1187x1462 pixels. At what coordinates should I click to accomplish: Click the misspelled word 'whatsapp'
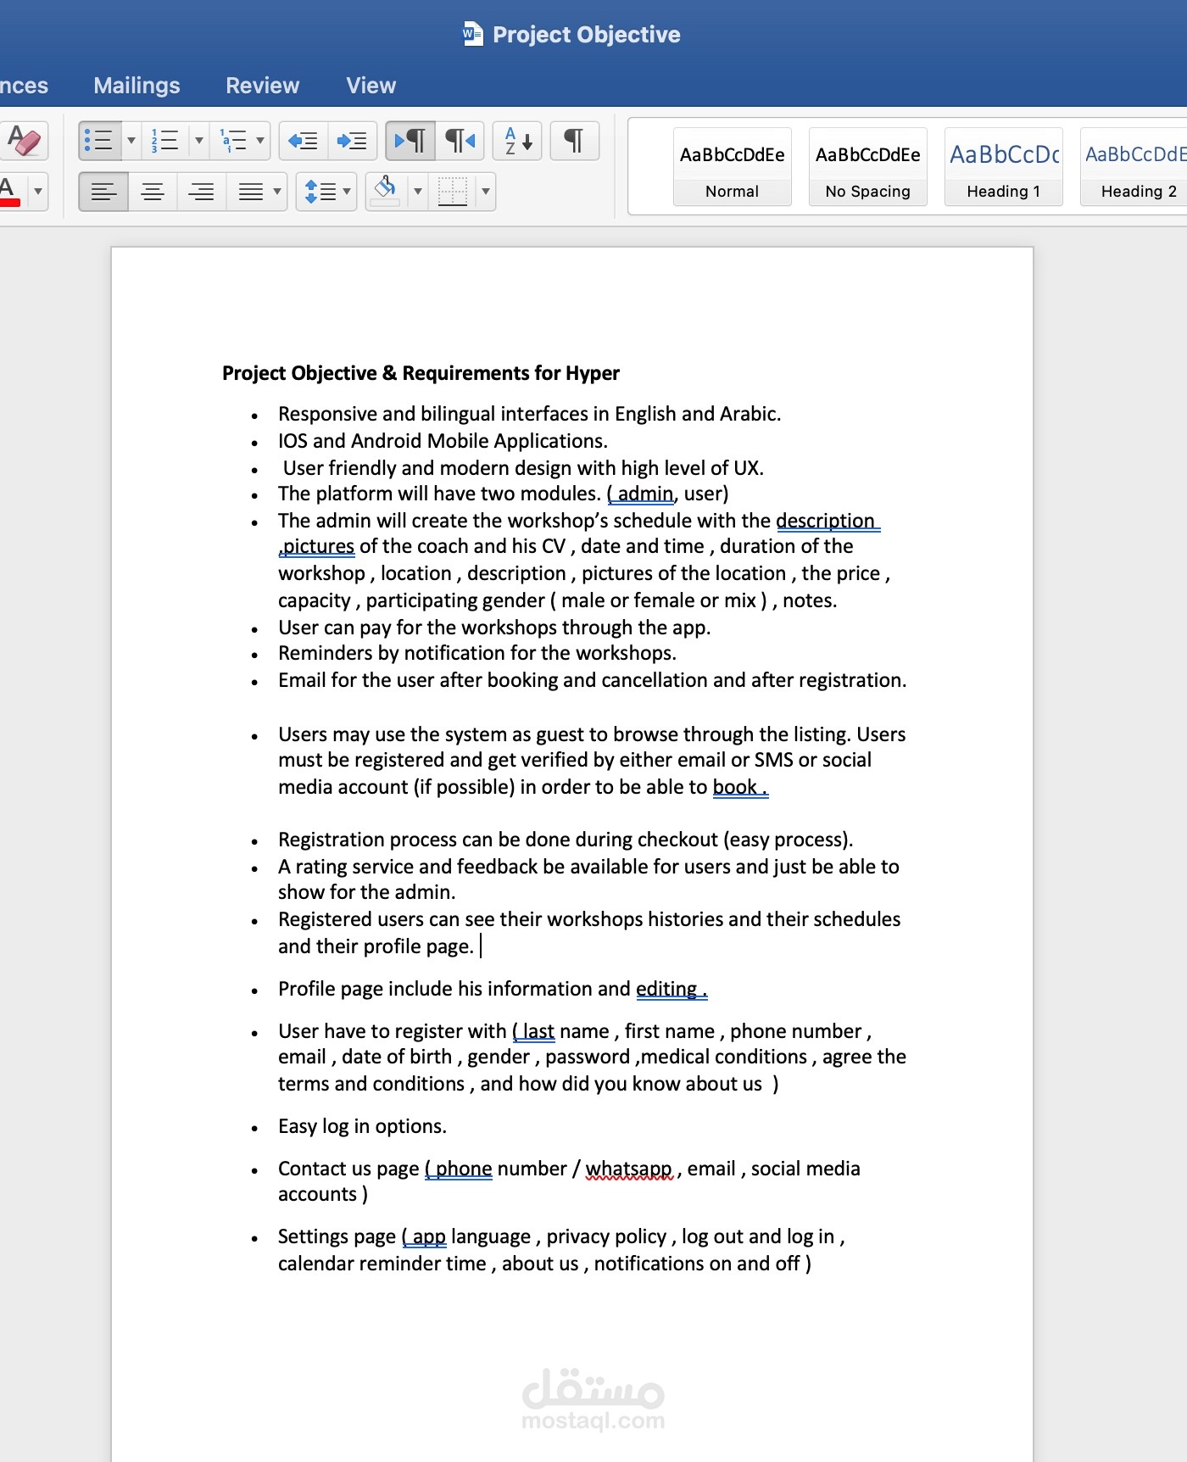point(628,1169)
